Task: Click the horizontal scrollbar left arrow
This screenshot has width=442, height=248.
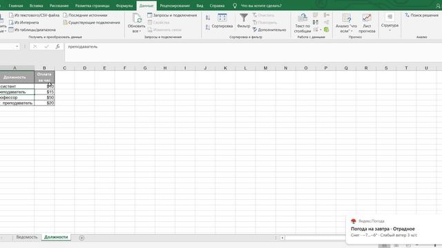Action: (282, 238)
